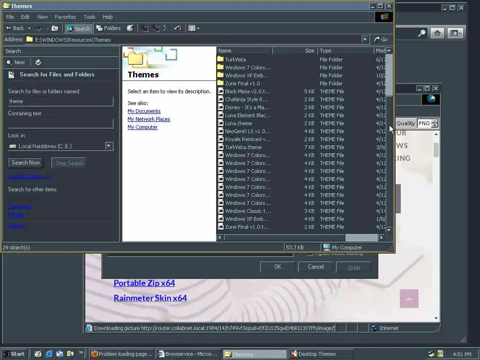Image resolution: width=480 pixels, height=360 pixels.
Task: Open the Forward history dropdown arrow
Action: point(47,29)
